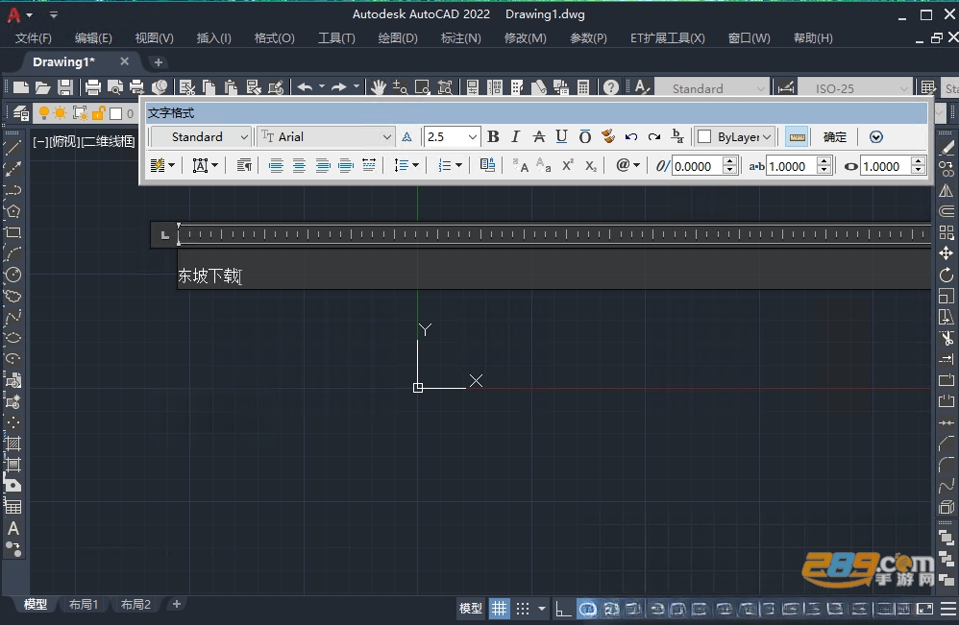Screen dimensions: 959x625
Task: Click the Subscript X₂ icon
Action: coord(590,165)
